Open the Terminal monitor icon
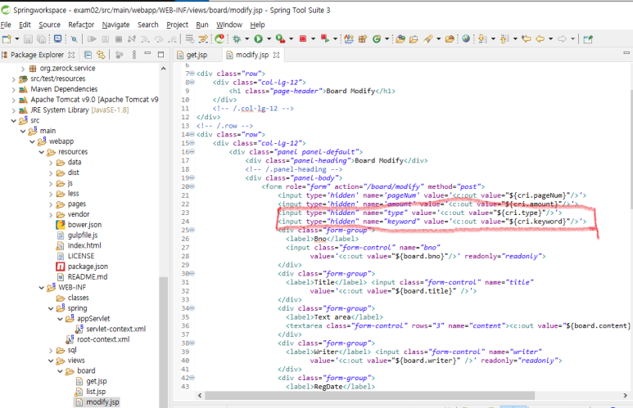The image size is (633, 408). pos(57,39)
